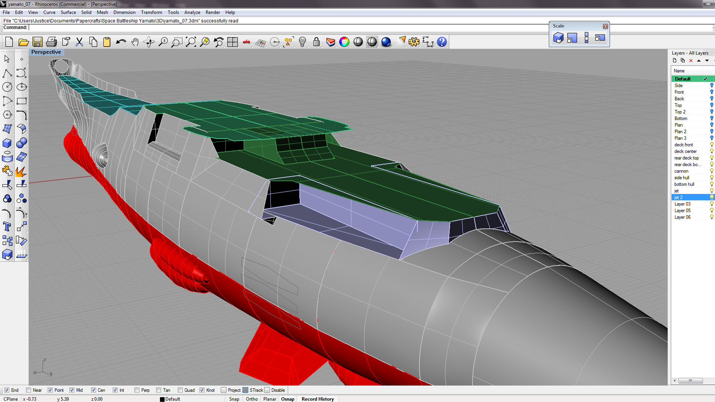Delete layer using the red X icon

tap(691, 61)
